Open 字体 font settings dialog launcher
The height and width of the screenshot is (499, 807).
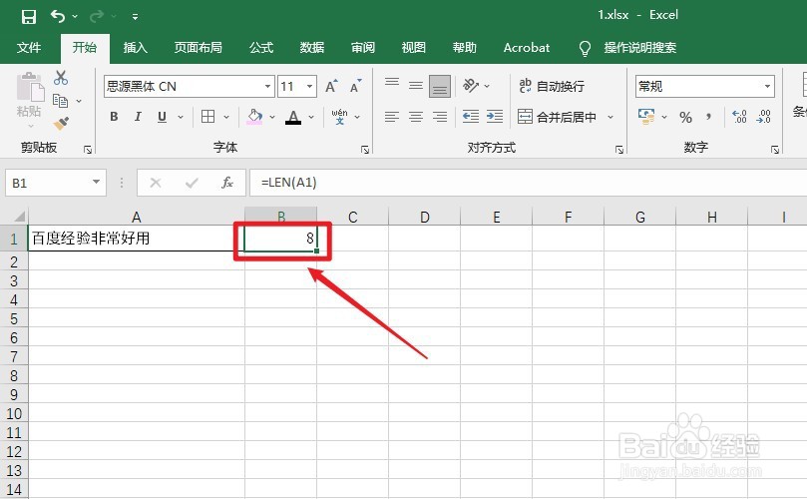click(365, 150)
